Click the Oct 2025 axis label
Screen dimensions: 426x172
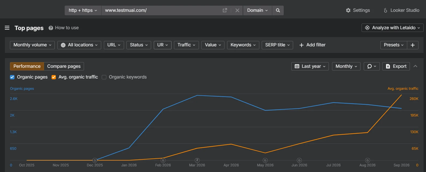click(27, 165)
